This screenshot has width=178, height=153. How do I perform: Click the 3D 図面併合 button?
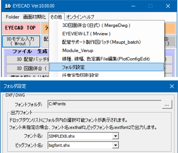(x=28, y=68)
